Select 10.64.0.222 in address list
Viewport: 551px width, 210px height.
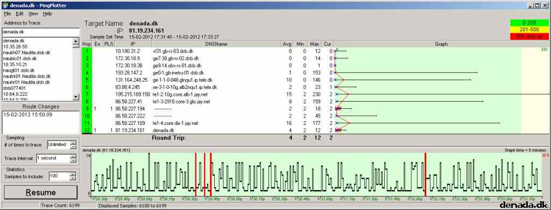coord(15,94)
